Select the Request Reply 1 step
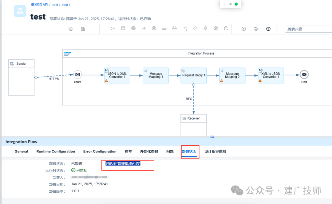Viewport: 332px width, 204px height. (x=194, y=75)
